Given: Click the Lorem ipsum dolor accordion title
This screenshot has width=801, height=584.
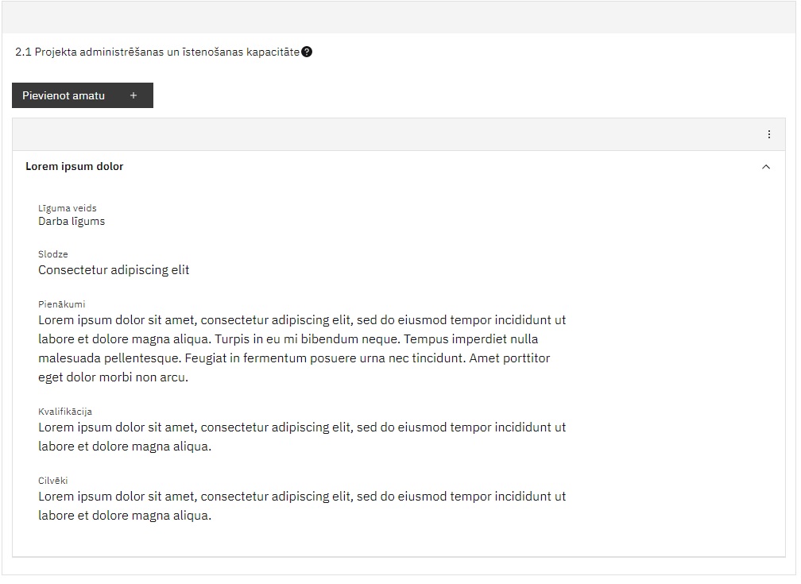Looking at the screenshot, I should pos(75,167).
